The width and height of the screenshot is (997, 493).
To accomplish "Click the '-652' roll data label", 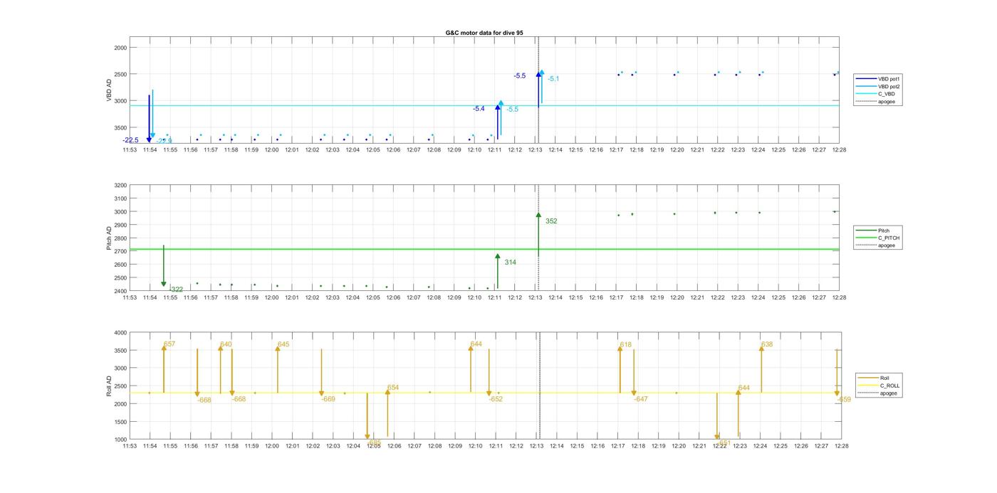I will pos(496,399).
